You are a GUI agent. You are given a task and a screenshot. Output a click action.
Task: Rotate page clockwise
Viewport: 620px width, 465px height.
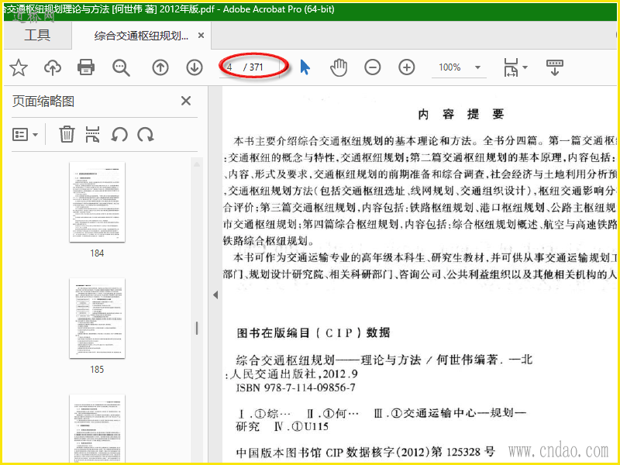click(x=146, y=135)
